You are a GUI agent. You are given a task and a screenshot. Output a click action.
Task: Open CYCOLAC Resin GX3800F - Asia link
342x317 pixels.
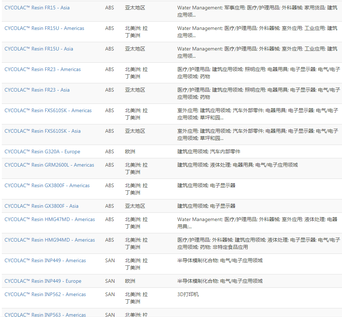tap(41, 206)
